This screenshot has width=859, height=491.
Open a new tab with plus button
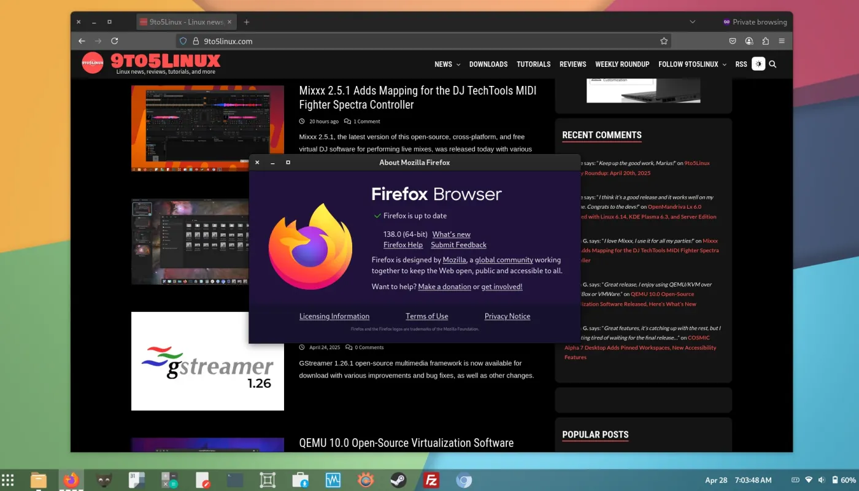pyautogui.click(x=247, y=22)
